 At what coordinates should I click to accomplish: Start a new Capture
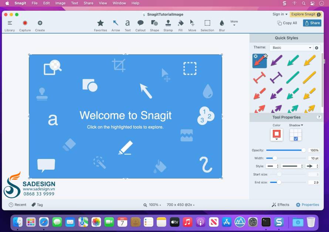coord(25,26)
